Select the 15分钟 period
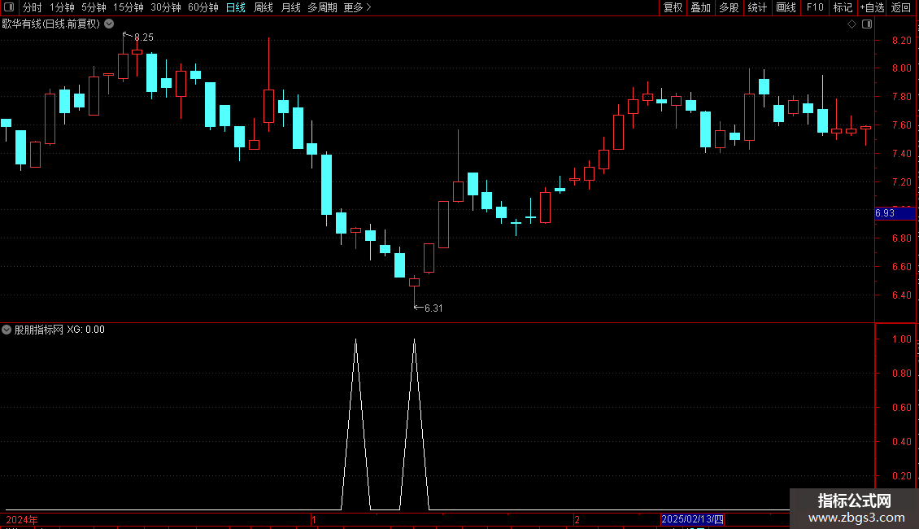The width and height of the screenshot is (919, 529). click(128, 7)
